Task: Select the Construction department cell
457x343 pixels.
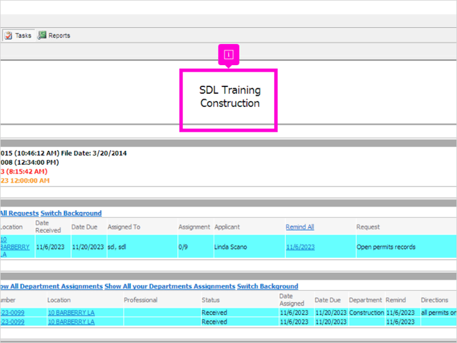Action: [367, 312]
